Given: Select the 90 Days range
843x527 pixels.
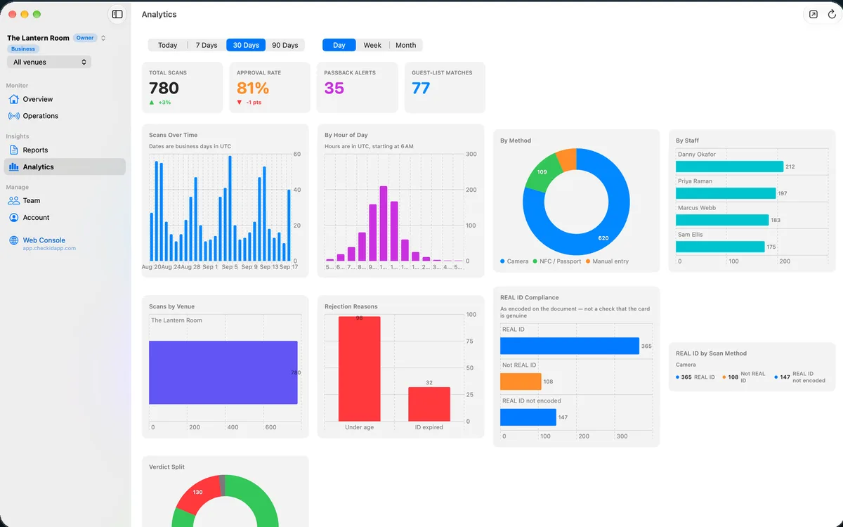Looking at the screenshot, I should [285, 45].
